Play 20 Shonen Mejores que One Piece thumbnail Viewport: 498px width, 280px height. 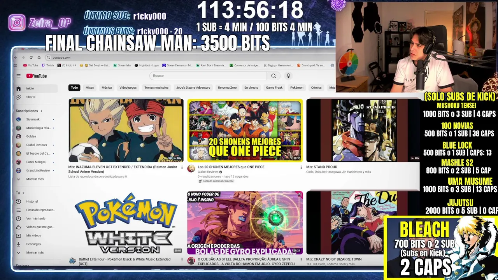(245, 130)
